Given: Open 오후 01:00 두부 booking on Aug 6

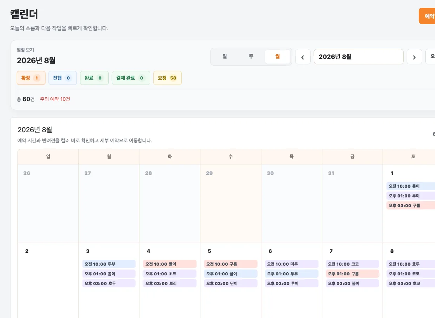Looking at the screenshot, I should pos(292,274).
